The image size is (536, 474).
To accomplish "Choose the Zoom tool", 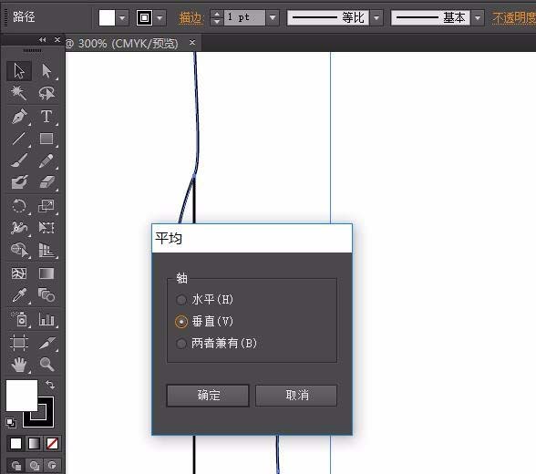I will (46, 365).
